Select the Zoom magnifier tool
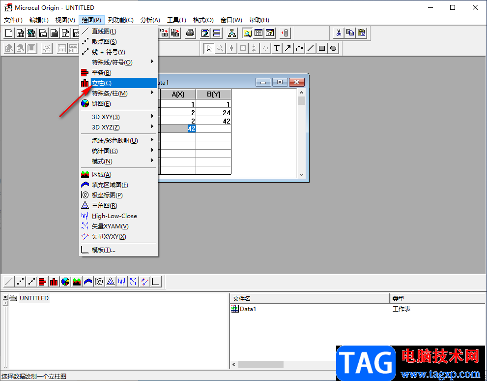The image size is (487, 381). (x=220, y=48)
